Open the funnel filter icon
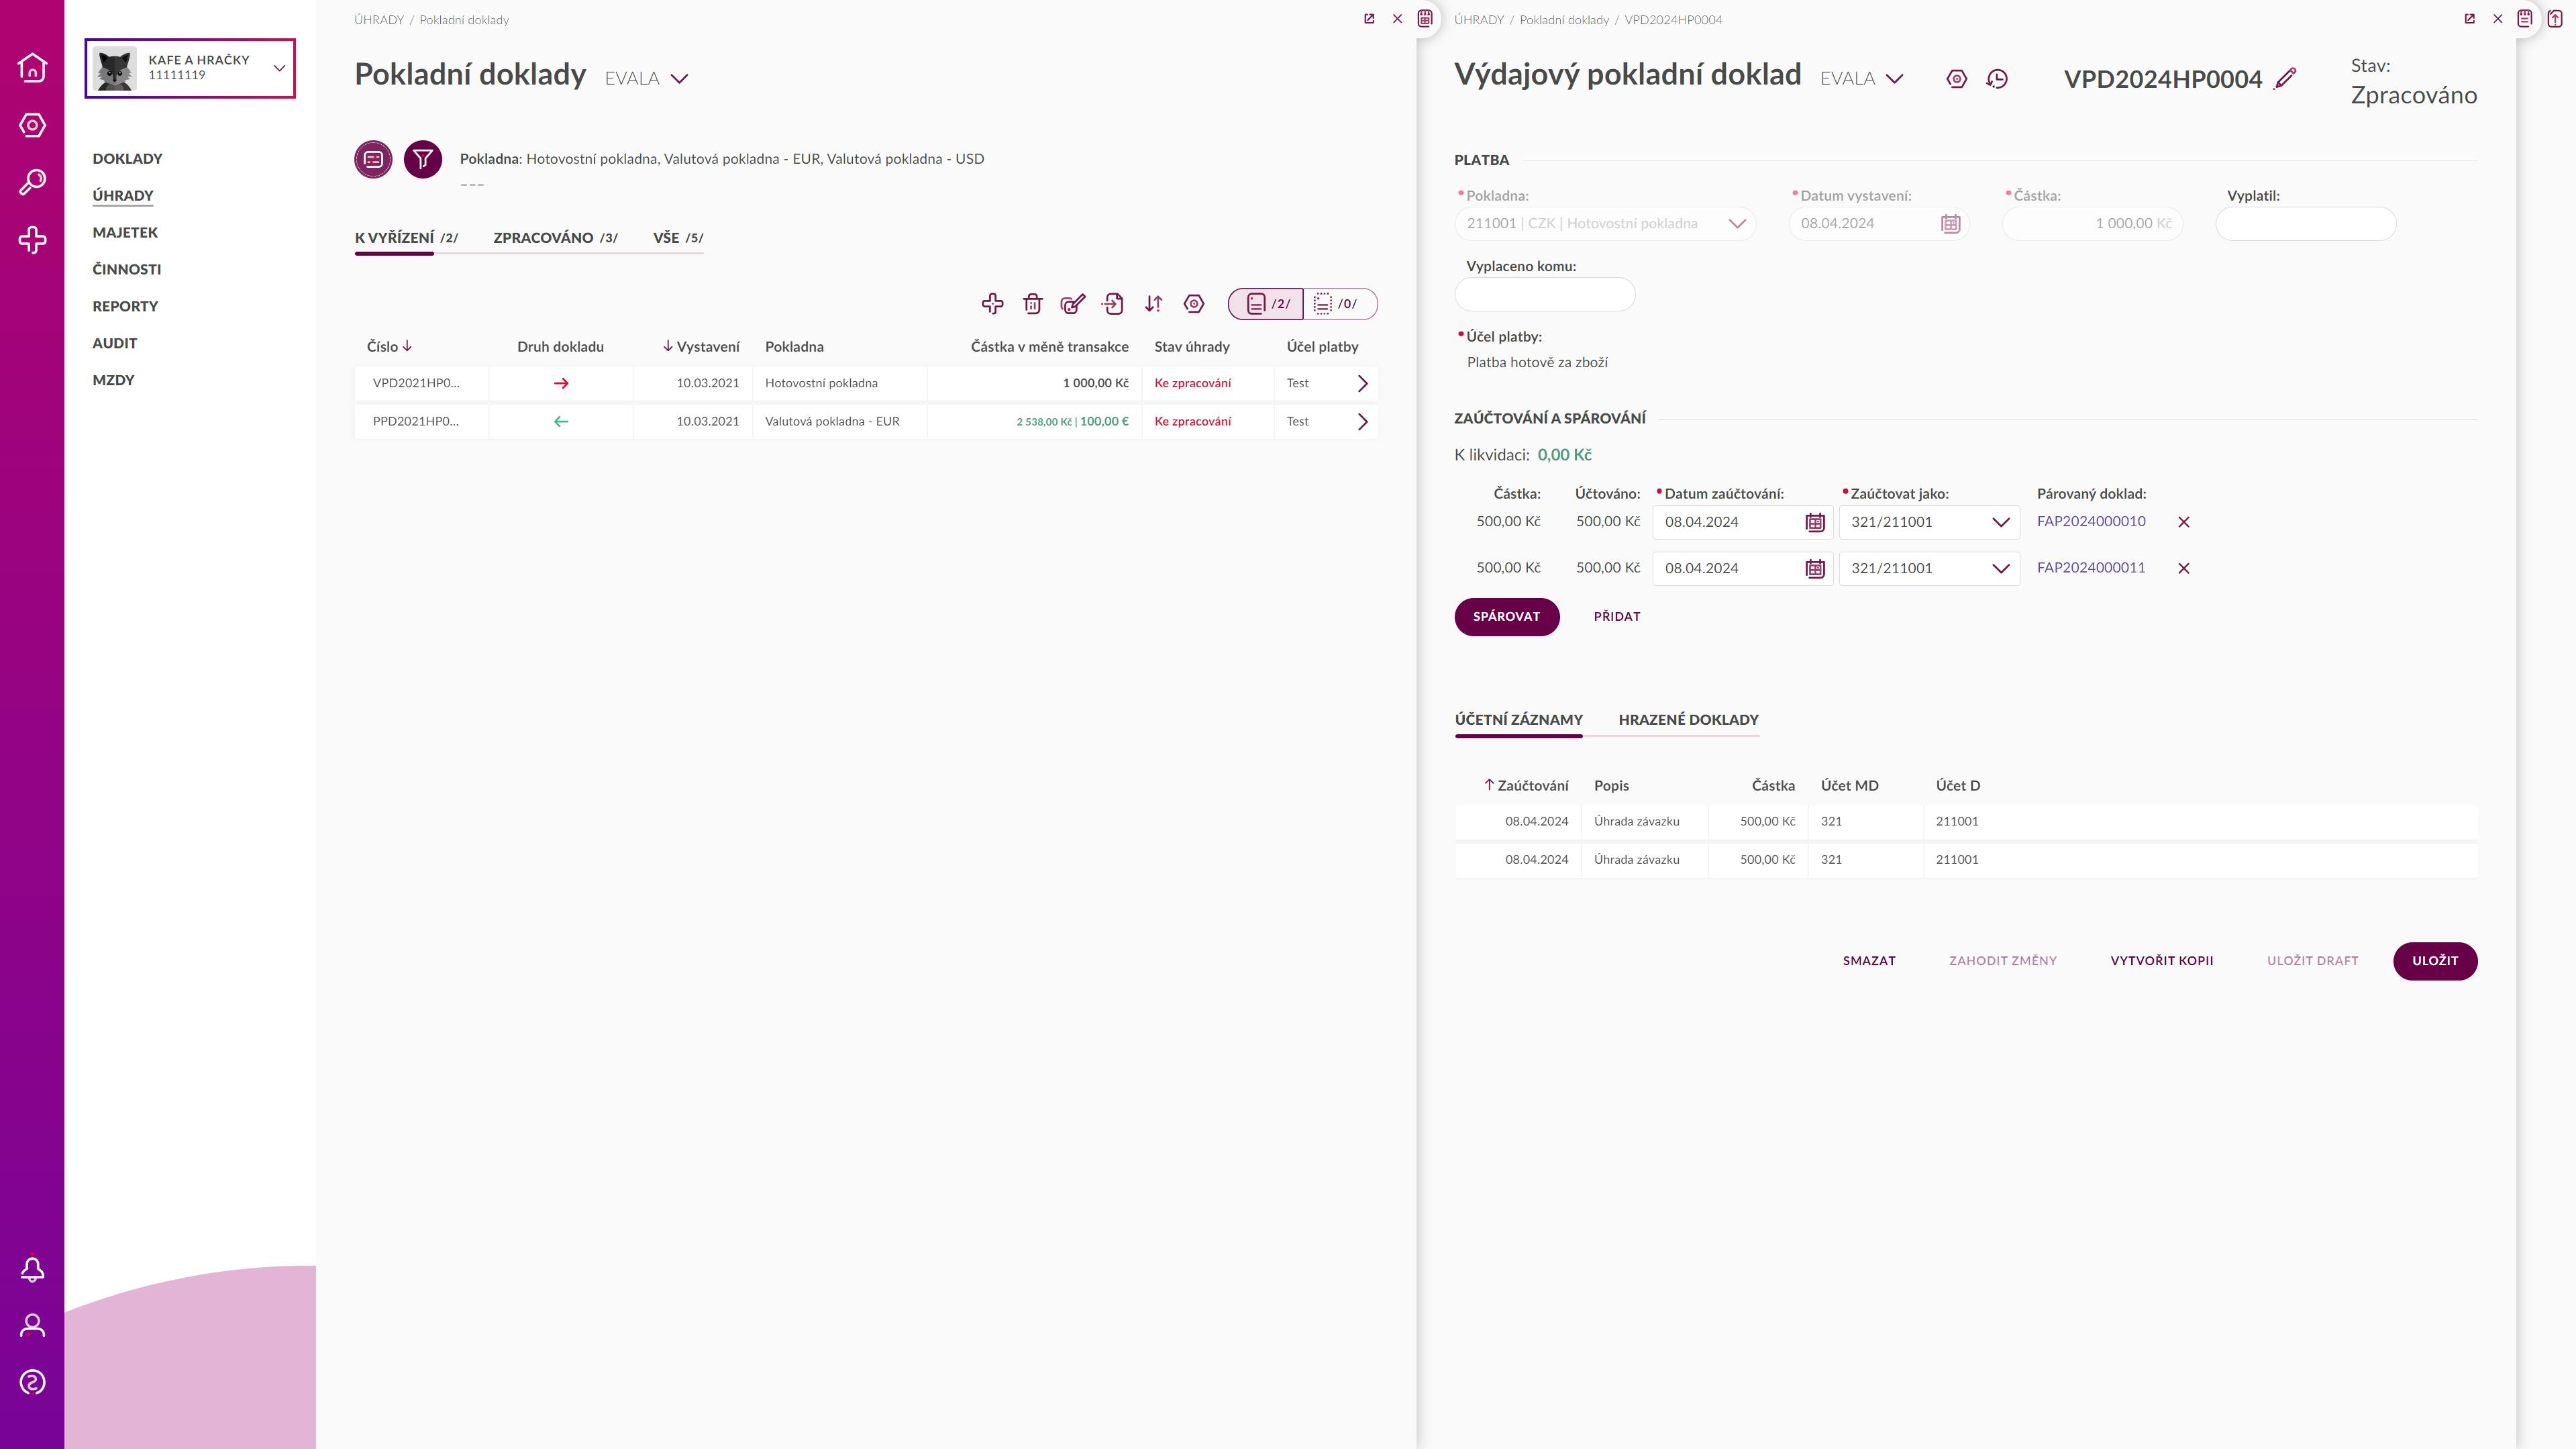Viewport: 2576px width, 1449px height. coord(423,159)
